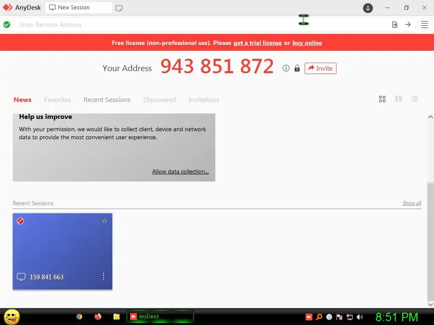The width and height of the screenshot is (434, 325).
Task: Click the flag notification tray icon
Action: click(339, 317)
